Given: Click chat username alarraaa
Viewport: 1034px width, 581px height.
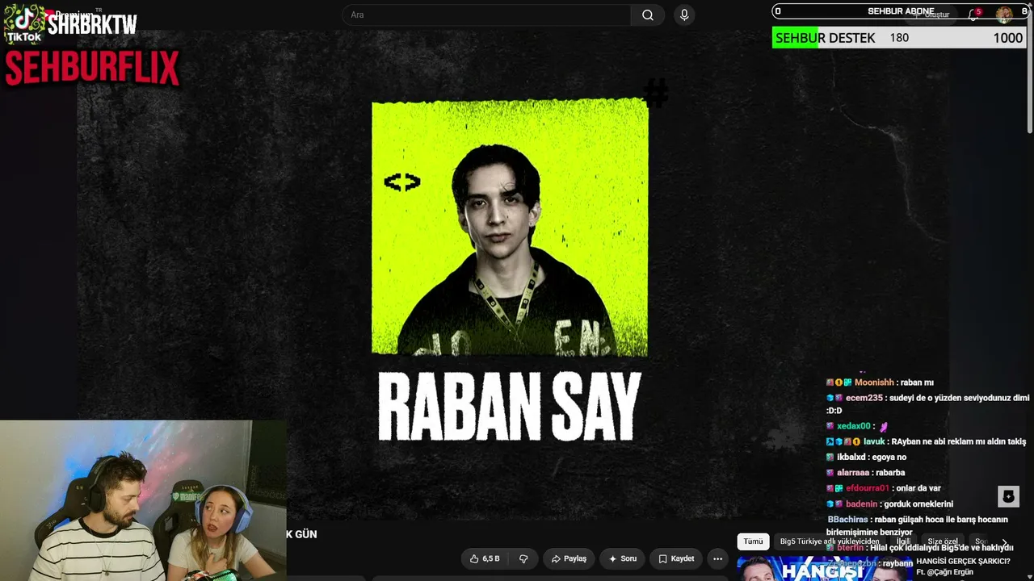Looking at the screenshot, I should (853, 472).
